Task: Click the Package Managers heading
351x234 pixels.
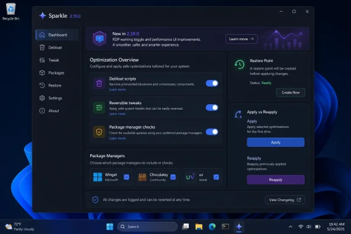Action: 107,155
